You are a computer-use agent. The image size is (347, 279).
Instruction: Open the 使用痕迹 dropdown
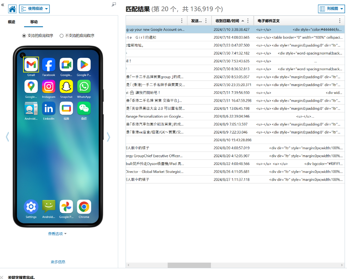[x=34, y=9]
